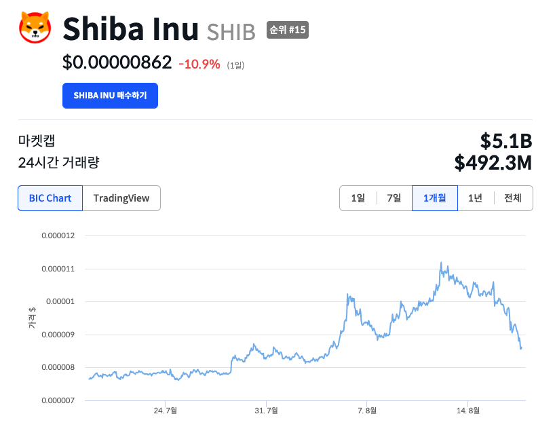The image size is (555, 433).
Task: Click the $5.1B market cap value
Action: point(505,141)
